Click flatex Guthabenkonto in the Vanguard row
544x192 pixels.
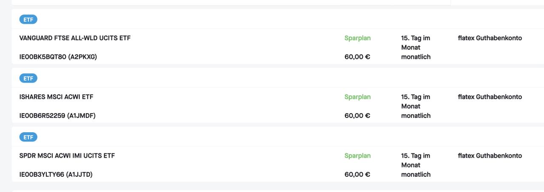(490, 38)
